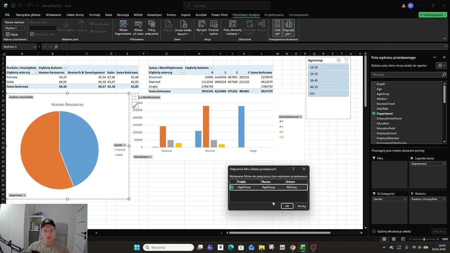Open Gender field button on pie chart
This screenshot has height=253, width=450.
click(x=120, y=145)
